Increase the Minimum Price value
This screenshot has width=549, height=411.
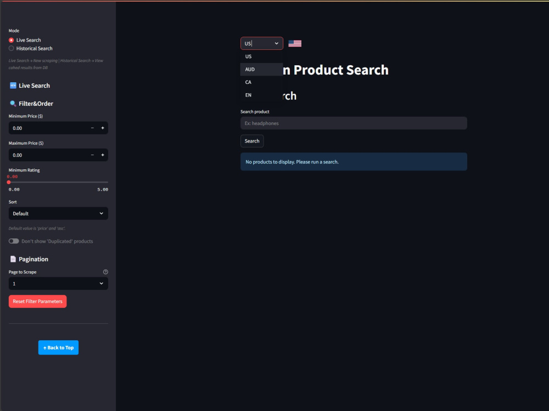click(x=103, y=128)
